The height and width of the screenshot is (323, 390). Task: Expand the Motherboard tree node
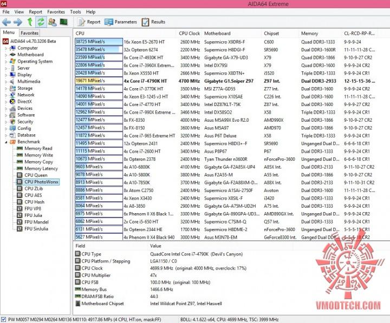point(6,55)
